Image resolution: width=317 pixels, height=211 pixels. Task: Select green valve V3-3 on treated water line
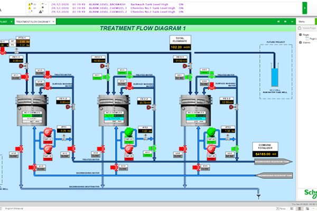pos(212,75)
